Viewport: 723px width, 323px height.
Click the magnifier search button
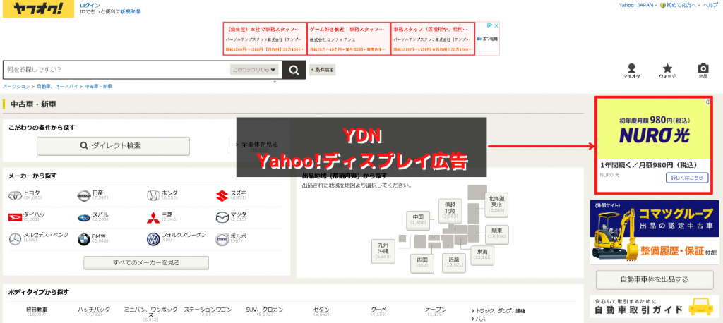click(x=294, y=70)
